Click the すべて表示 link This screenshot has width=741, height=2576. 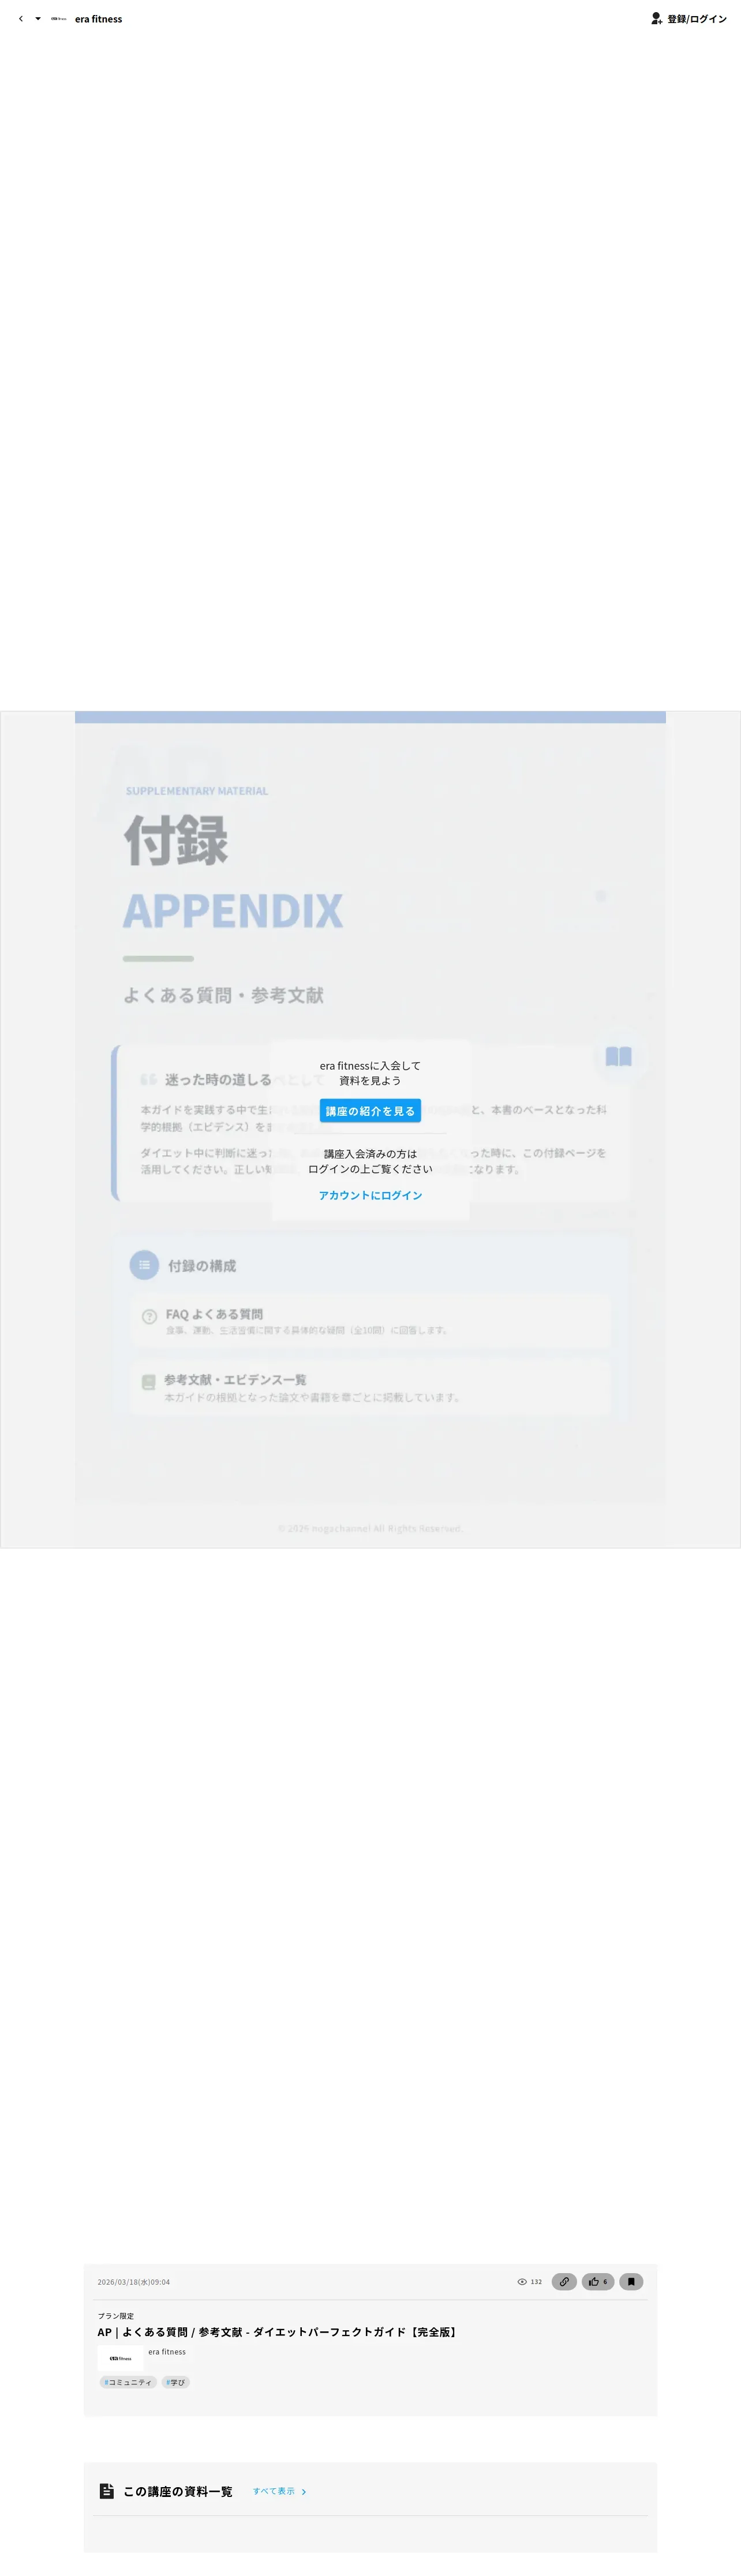(279, 2491)
